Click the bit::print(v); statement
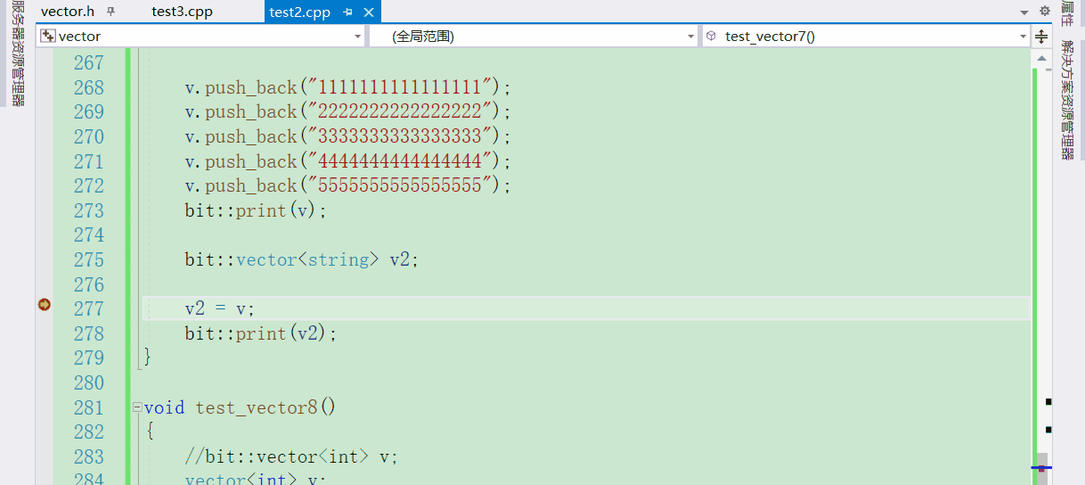The image size is (1085, 485). point(257,210)
